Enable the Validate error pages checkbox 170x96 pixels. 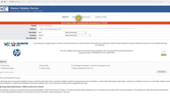click(1, 68)
